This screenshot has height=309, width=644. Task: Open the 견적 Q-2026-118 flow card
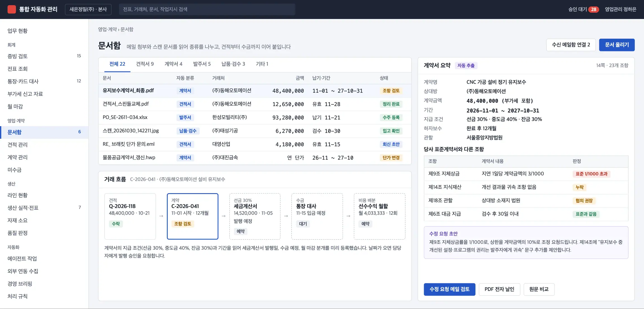(130, 216)
